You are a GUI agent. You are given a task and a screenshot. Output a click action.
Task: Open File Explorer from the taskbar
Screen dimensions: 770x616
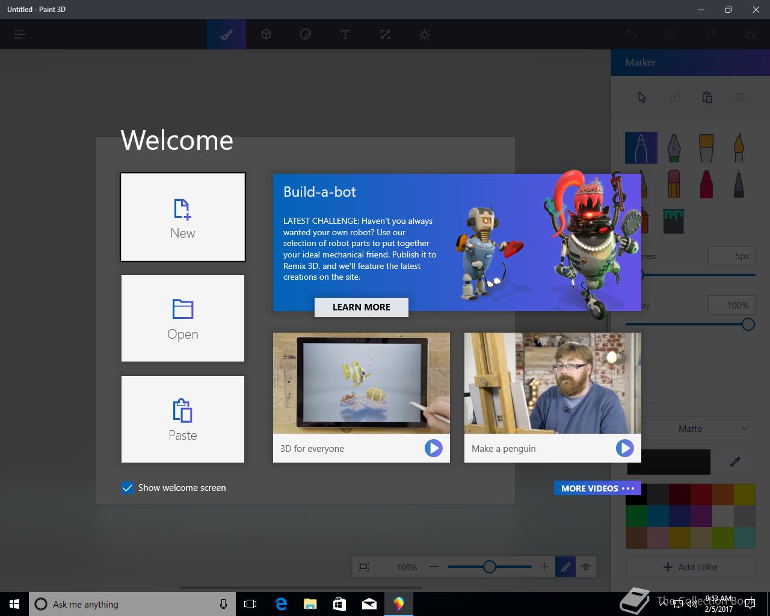[310, 604]
